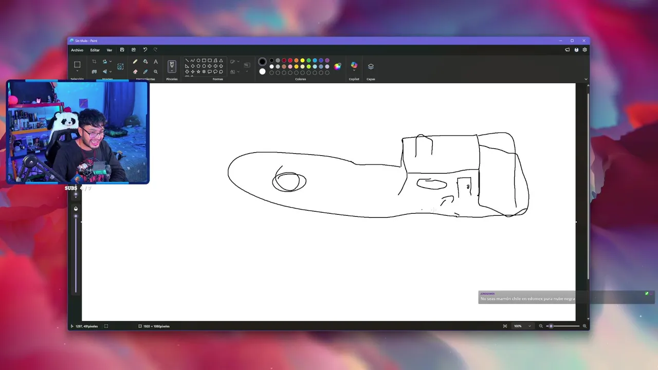Pick the rectangle shape
Image resolution: width=658 pixels, height=370 pixels.
[204, 60]
